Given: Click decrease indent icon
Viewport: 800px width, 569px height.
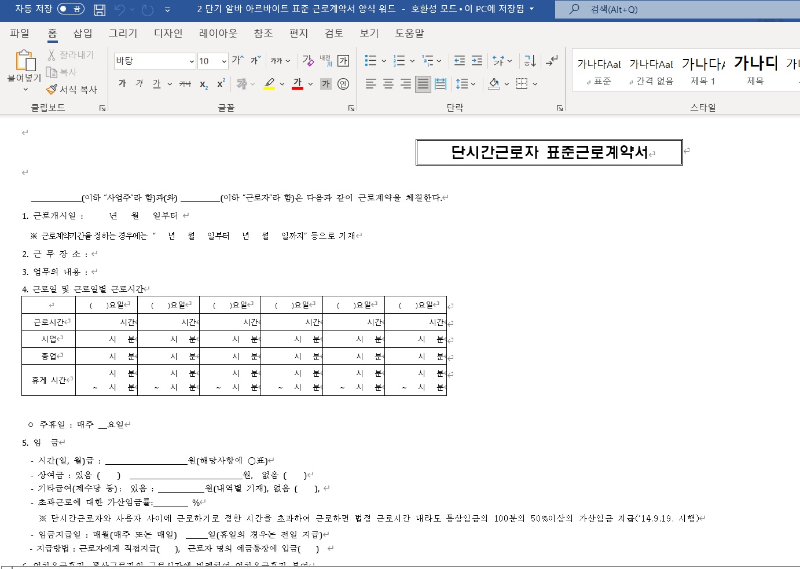Looking at the screenshot, I should pos(460,60).
